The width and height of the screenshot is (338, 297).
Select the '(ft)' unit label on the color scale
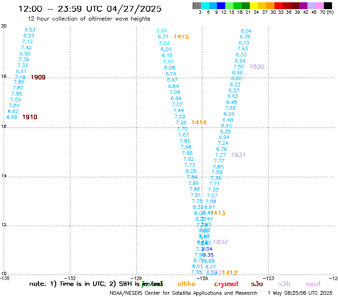coord(330,12)
